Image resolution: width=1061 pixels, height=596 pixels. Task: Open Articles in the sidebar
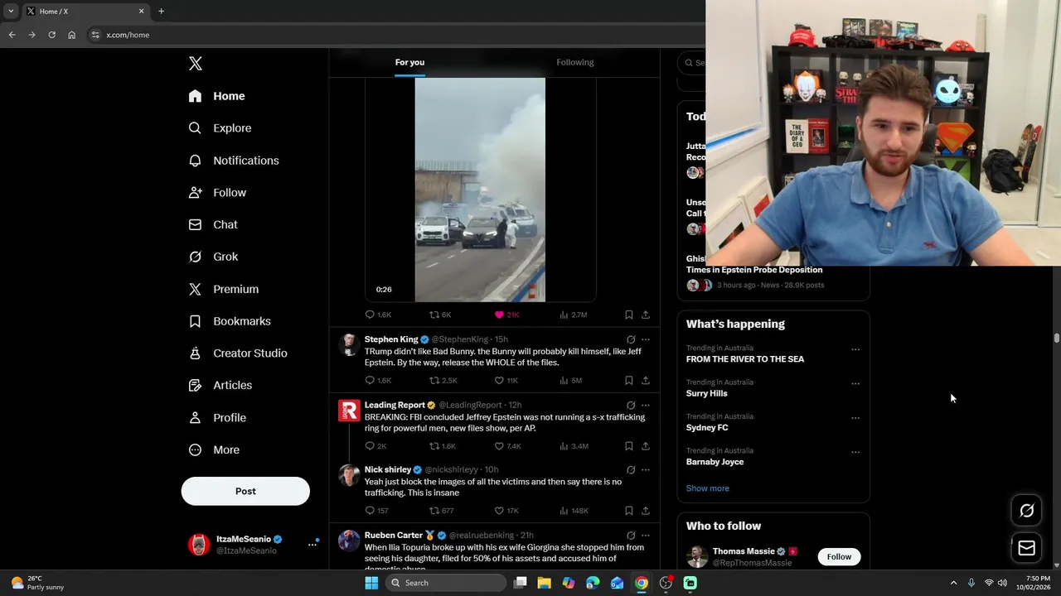[220, 385]
